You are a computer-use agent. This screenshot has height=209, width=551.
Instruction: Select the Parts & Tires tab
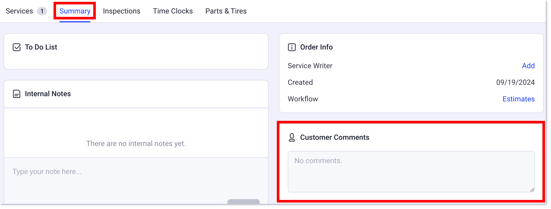tap(226, 11)
